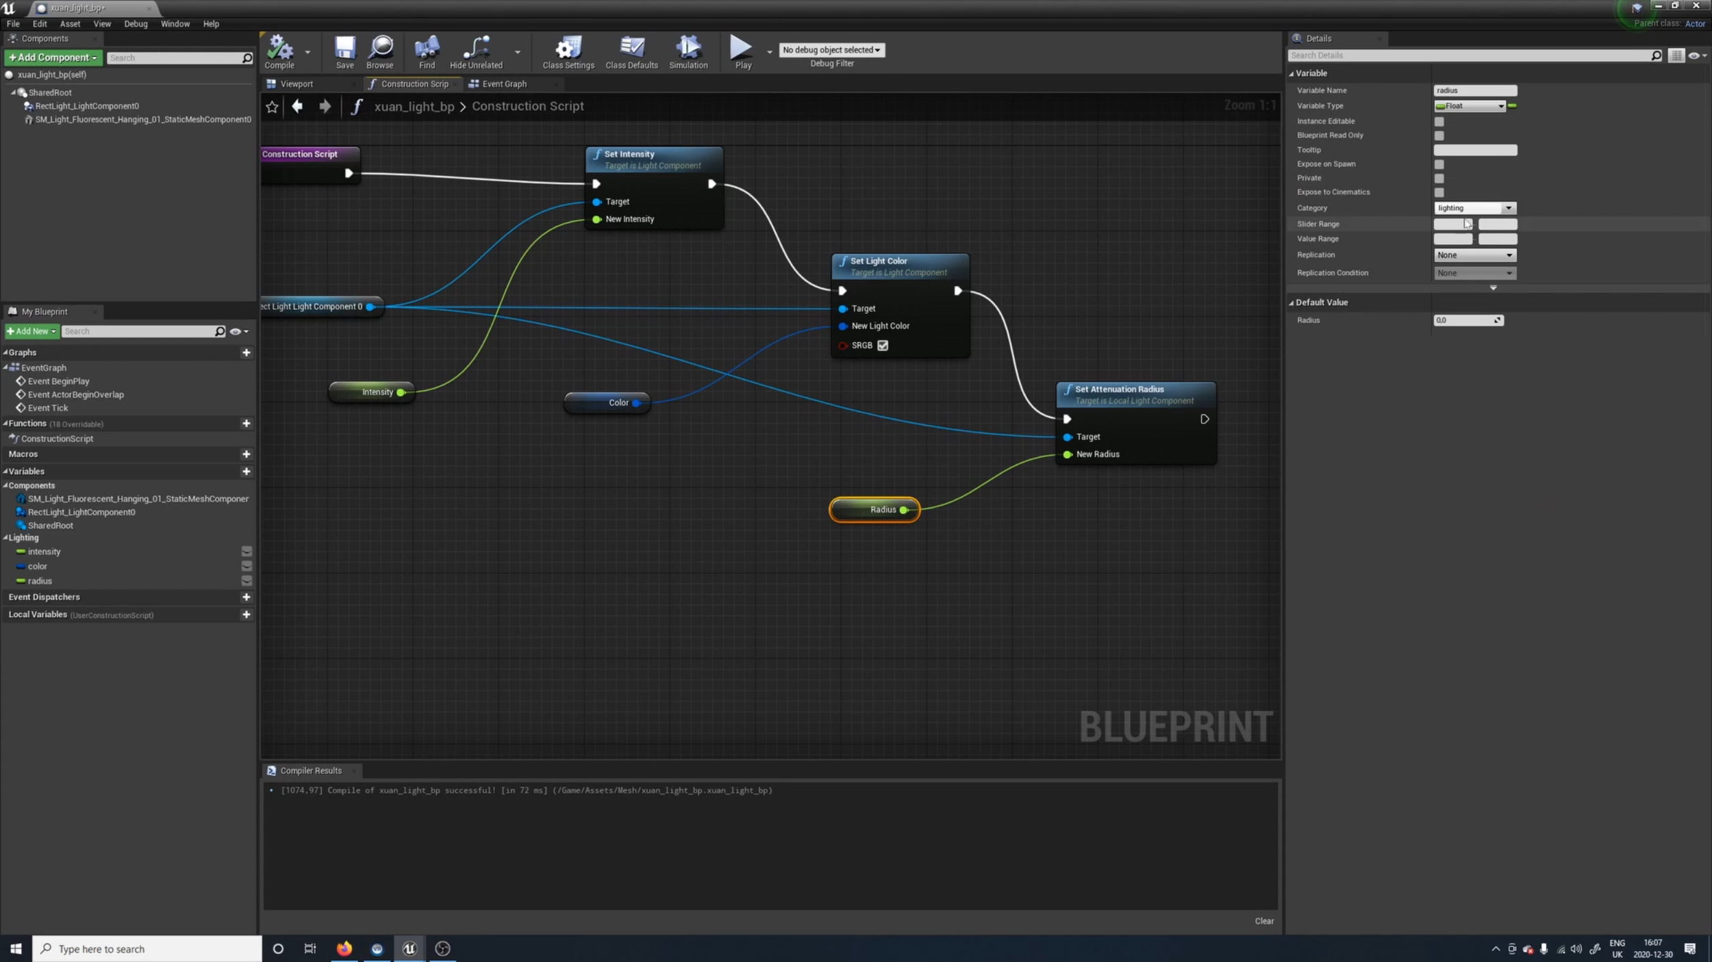Uncheck SRGB on Set Light Color node
Viewport: 1712px width, 962px height.
pos(882,346)
